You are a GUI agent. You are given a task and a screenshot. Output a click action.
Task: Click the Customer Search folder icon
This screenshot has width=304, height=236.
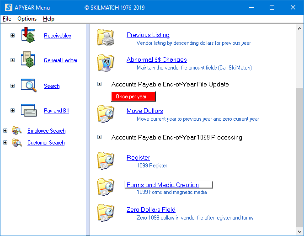[17, 143]
